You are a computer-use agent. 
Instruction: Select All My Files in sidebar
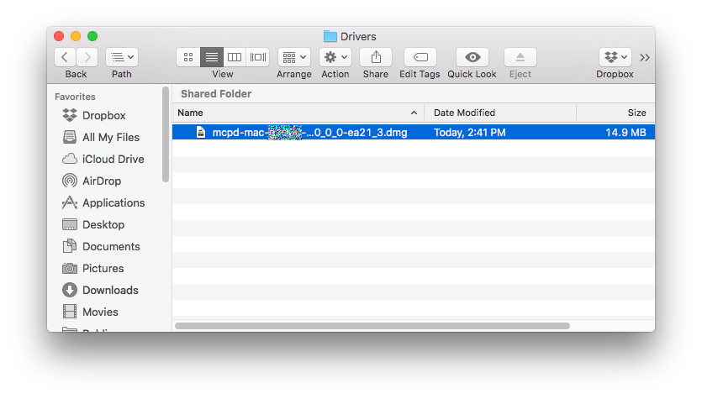click(x=111, y=137)
